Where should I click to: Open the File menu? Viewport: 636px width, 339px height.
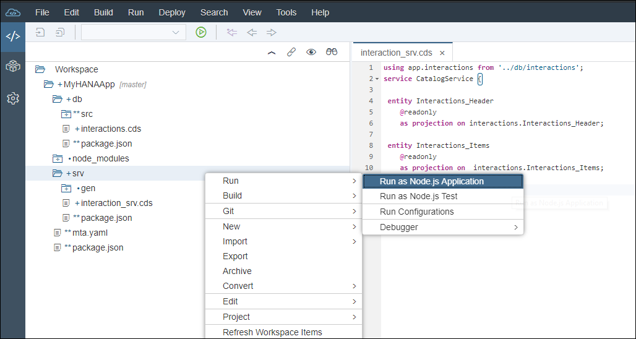[x=42, y=12]
